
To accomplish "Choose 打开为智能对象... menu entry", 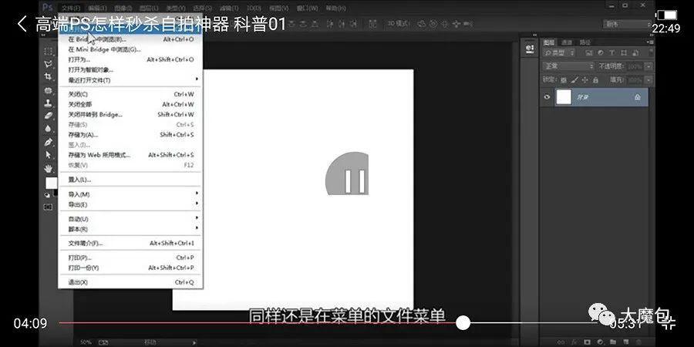I will point(131,69).
